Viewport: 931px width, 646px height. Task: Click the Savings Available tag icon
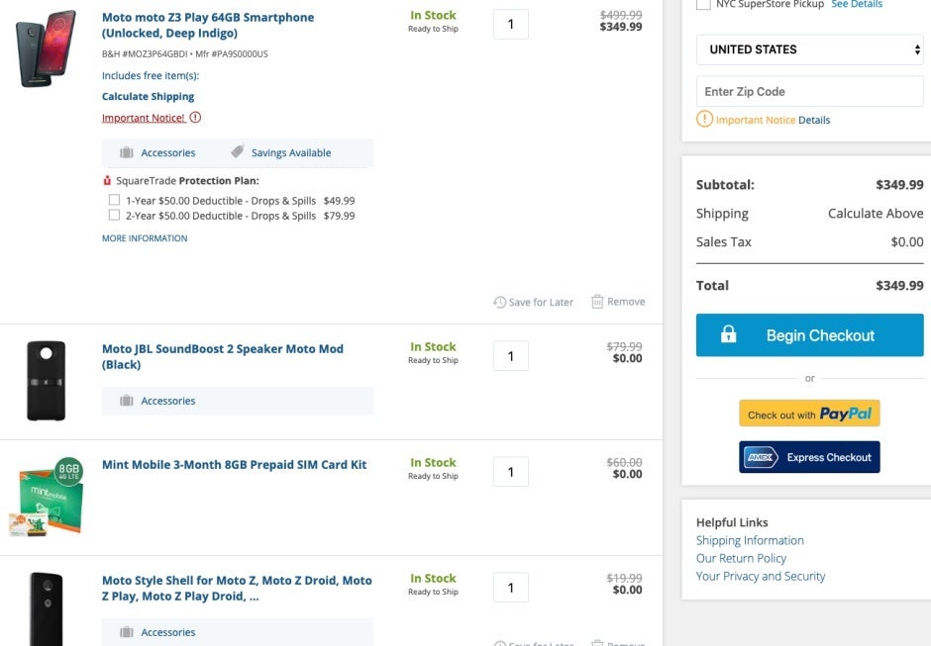pyautogui.click(x=238, y=151)
